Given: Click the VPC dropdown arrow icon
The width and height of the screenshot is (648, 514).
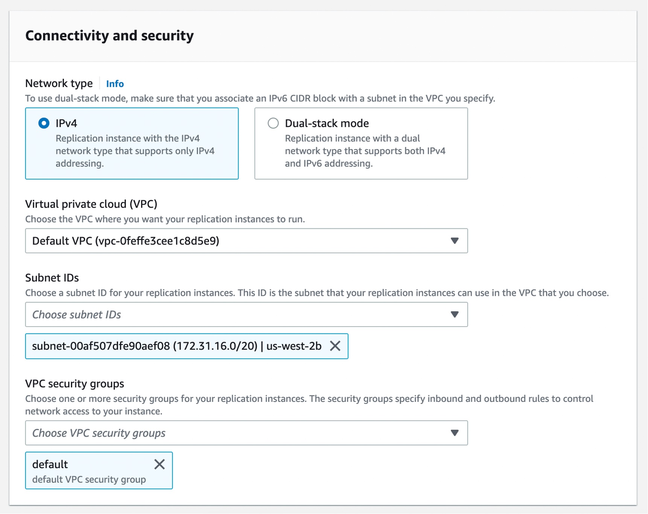Looking at the screenshot, I should pyautogui.click(x=455, y=241).
